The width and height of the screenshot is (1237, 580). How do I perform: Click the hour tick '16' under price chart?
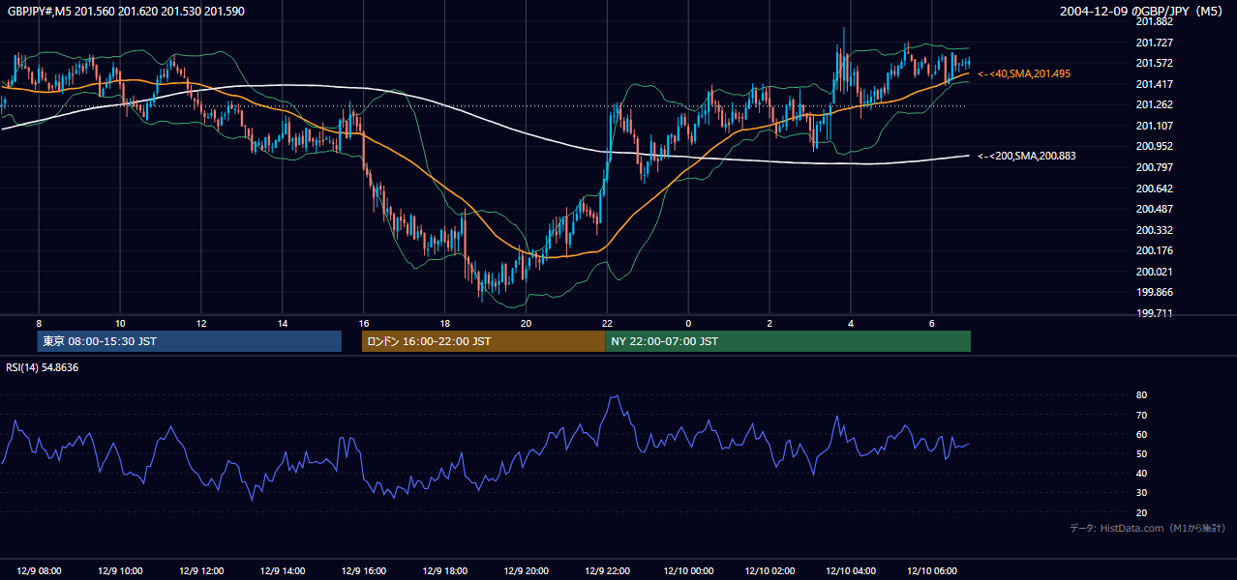click(x=363, y=323)
